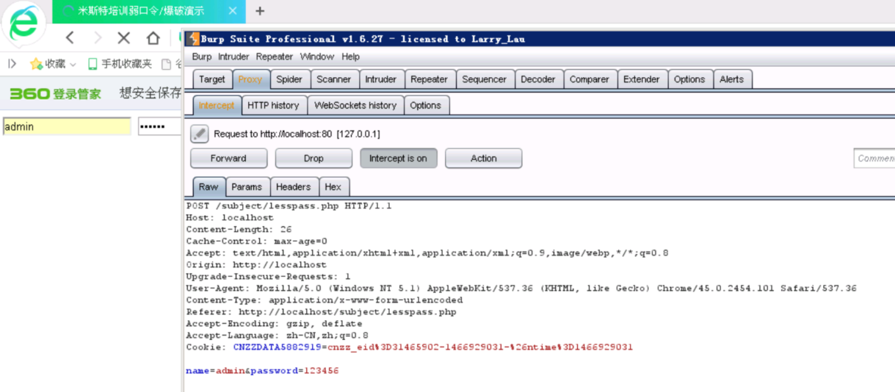Click the Comment input field
Screen dimensions: 895x392
click(x=874, y=158)
